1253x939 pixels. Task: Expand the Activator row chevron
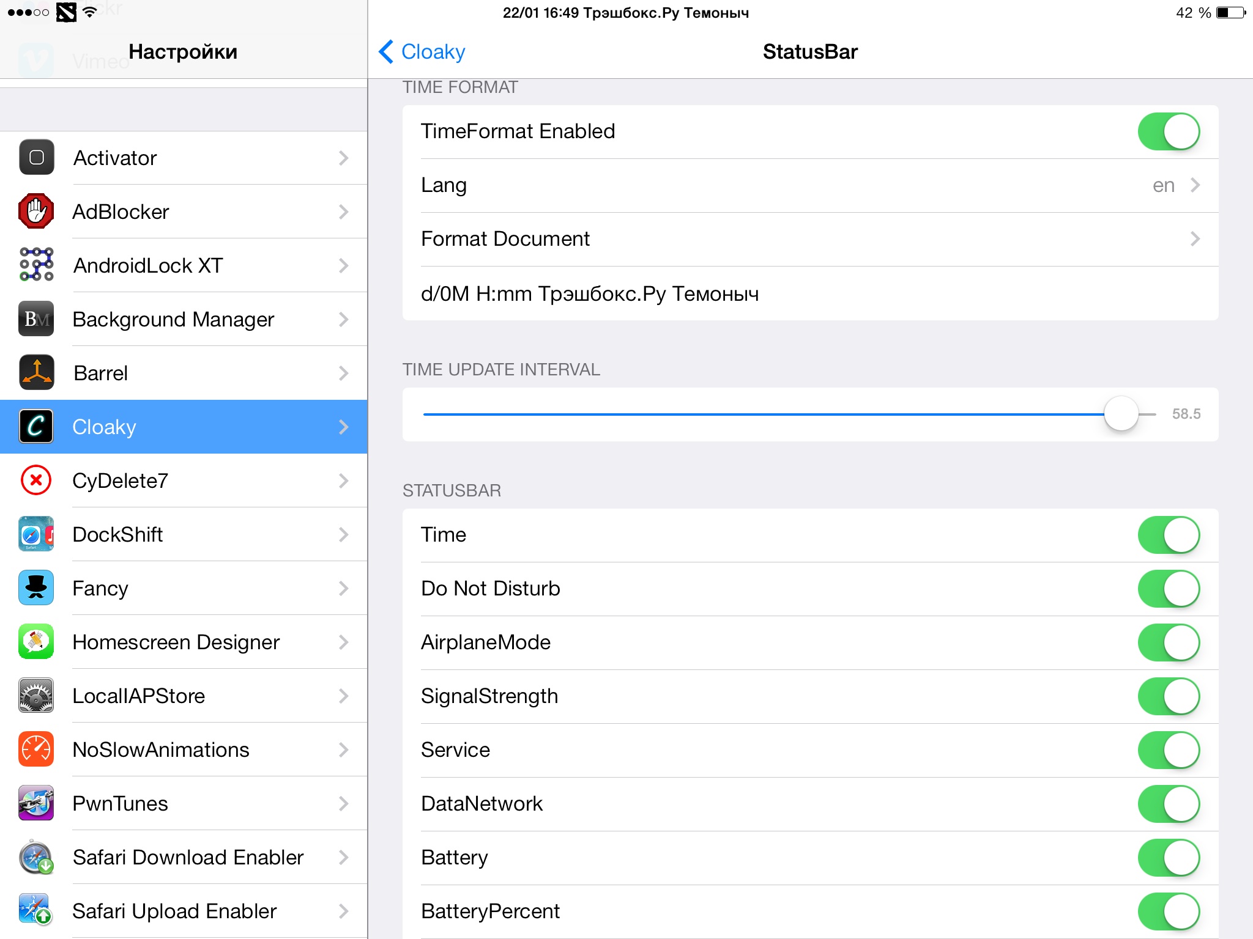point(344,158)
